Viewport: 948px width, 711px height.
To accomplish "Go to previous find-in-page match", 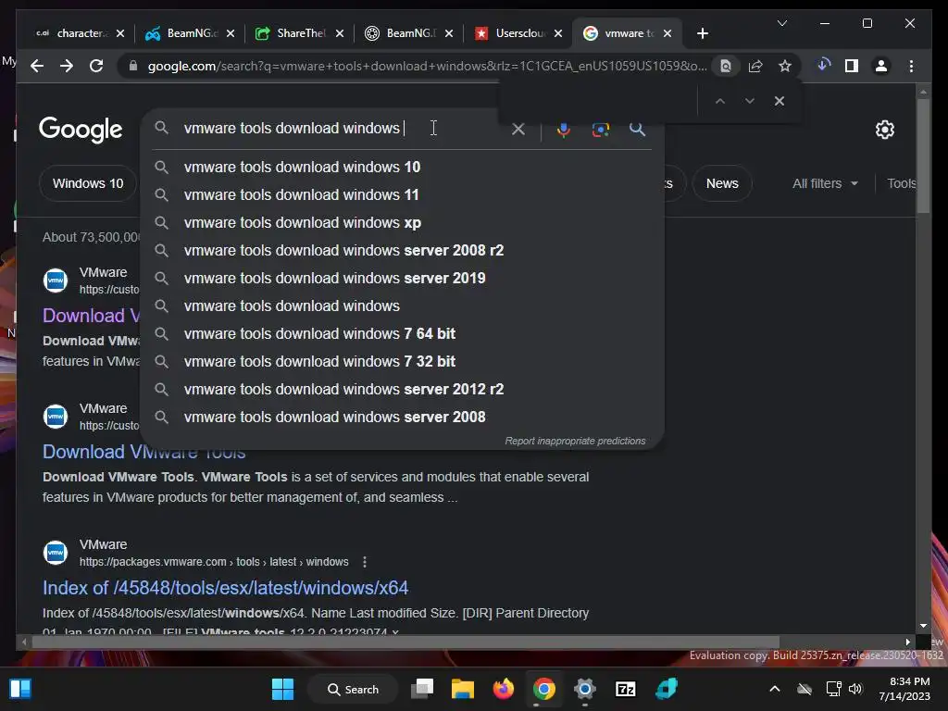I will 720,101.
